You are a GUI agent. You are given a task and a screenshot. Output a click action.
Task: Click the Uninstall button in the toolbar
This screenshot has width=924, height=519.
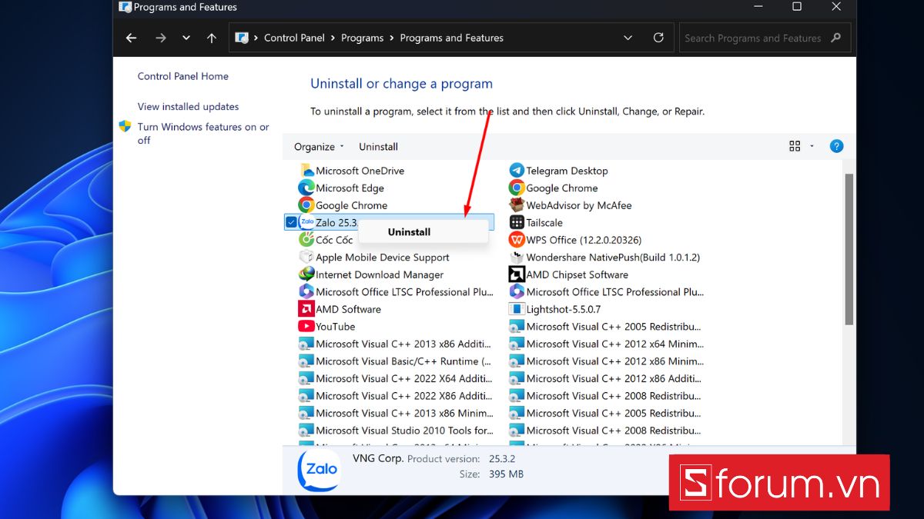tap(378, 146)
